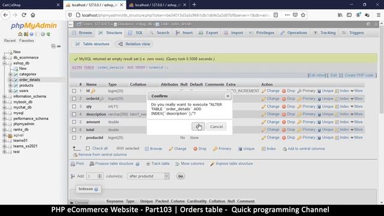Click the Edit inline link
384x216 pixels.
click(x=317, y=75)
